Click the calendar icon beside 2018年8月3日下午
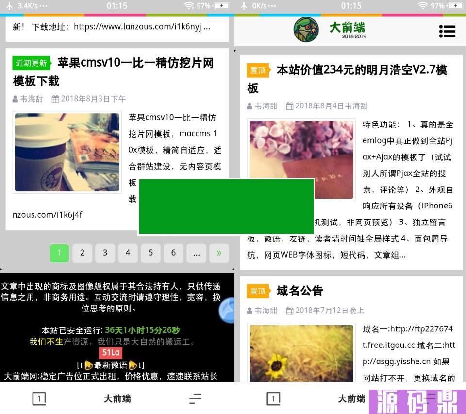The image size is (466, 414). [x=55, y=99]
